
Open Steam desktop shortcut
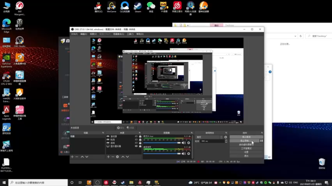(138, 7)
